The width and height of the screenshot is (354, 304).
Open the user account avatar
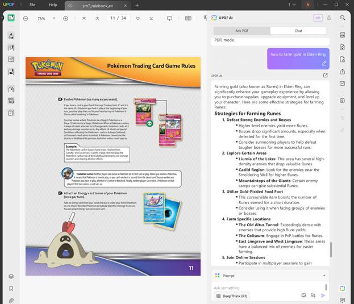(308, 5)
